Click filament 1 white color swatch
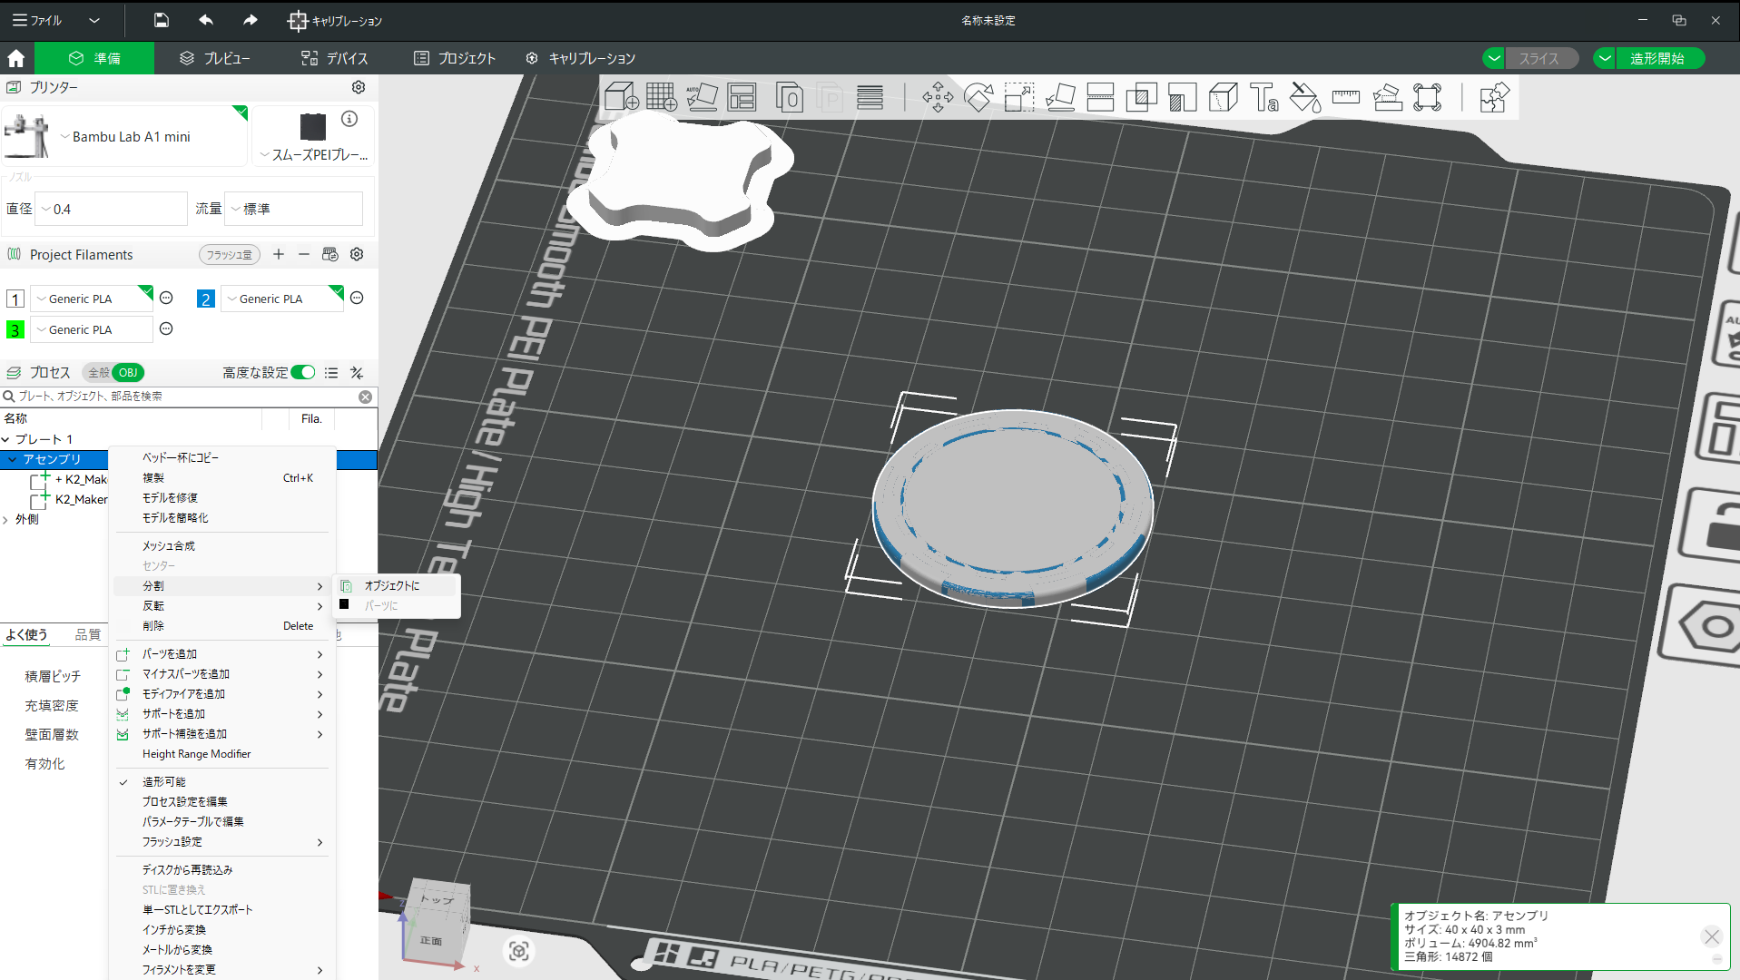The image size is (1740, 980). (x=15, y=299)
